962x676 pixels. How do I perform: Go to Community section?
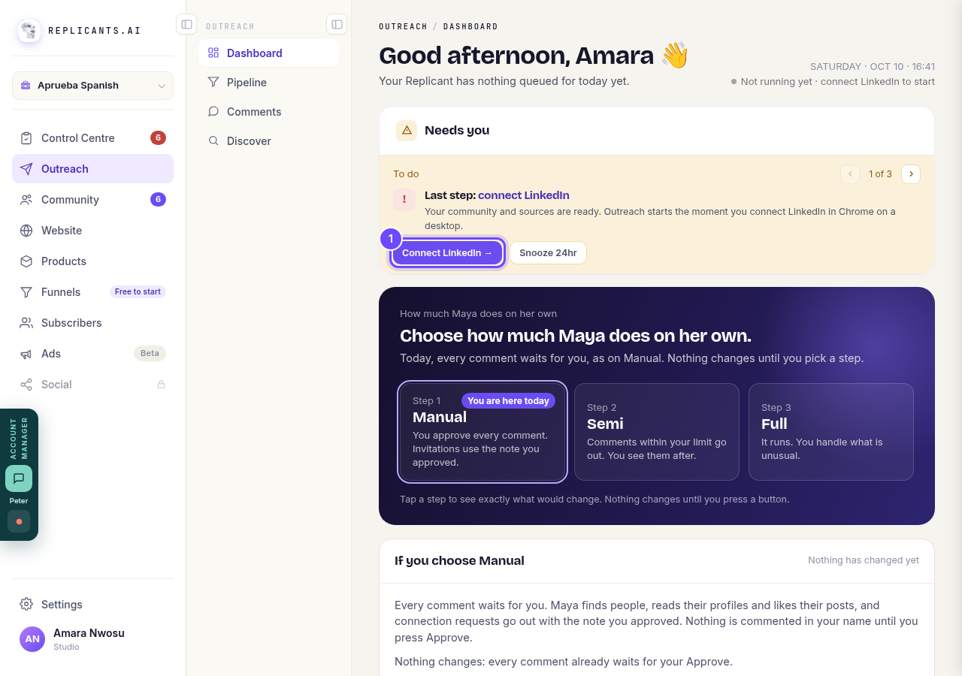(x=92, y=200)
